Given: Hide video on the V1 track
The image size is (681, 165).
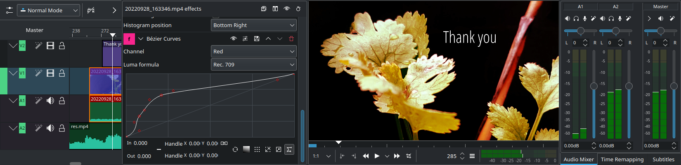Looking at the screenshot, I should pos(50,73).
